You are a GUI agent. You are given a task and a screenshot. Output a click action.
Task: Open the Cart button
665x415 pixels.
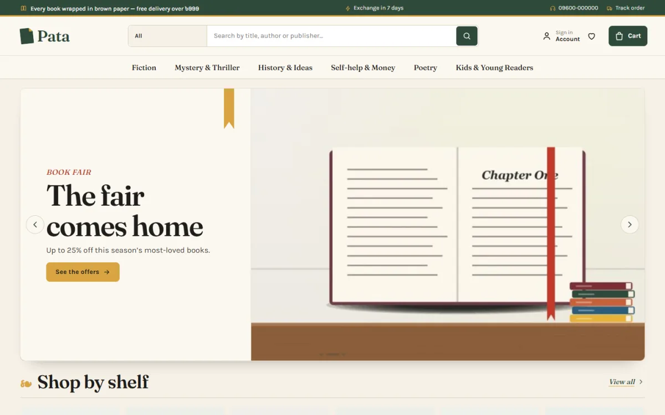coord(628,36)
